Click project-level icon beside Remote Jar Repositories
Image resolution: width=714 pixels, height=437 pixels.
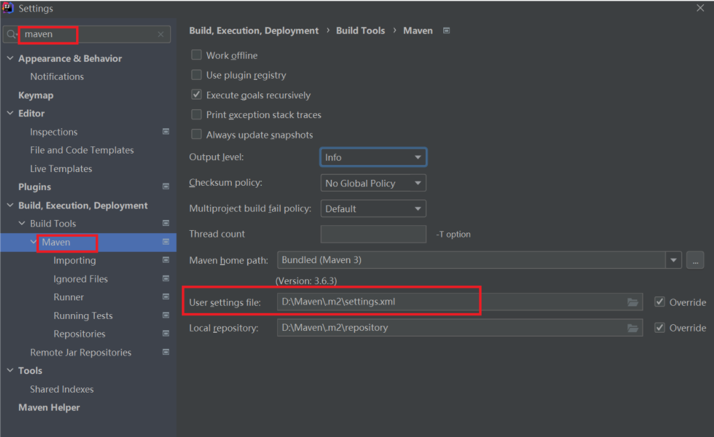coord(166,352)
